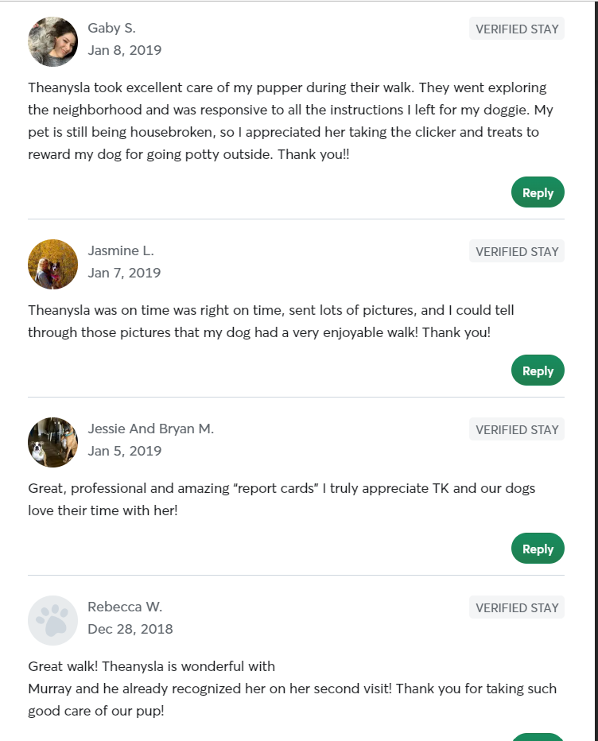Screen dimensions: 598x741
Task: Click the partially visible green button at bottom
Action: [x=538, y=737]
